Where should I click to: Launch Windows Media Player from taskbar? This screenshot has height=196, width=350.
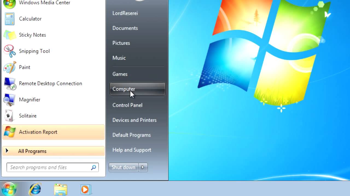tap(86, 189)
